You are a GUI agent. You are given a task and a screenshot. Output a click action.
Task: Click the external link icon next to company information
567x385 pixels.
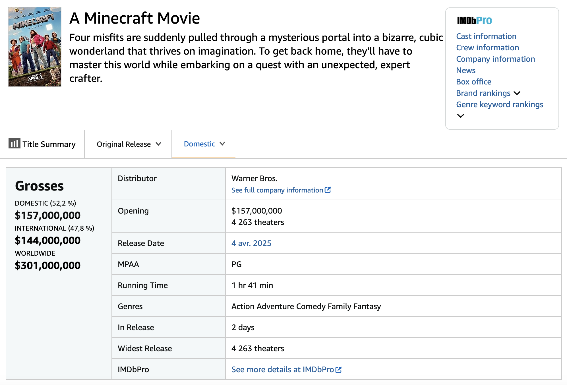(x=328, y=190)
